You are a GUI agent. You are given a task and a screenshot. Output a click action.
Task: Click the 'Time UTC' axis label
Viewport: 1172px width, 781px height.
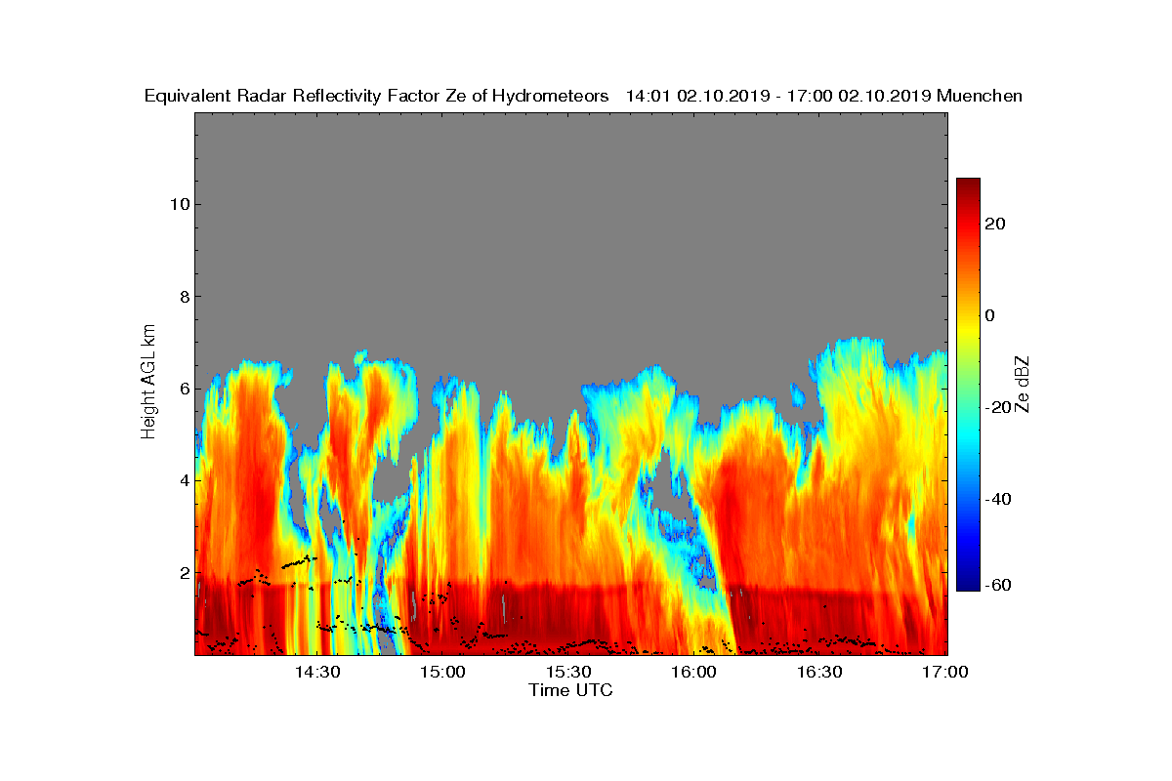point(571,690)
